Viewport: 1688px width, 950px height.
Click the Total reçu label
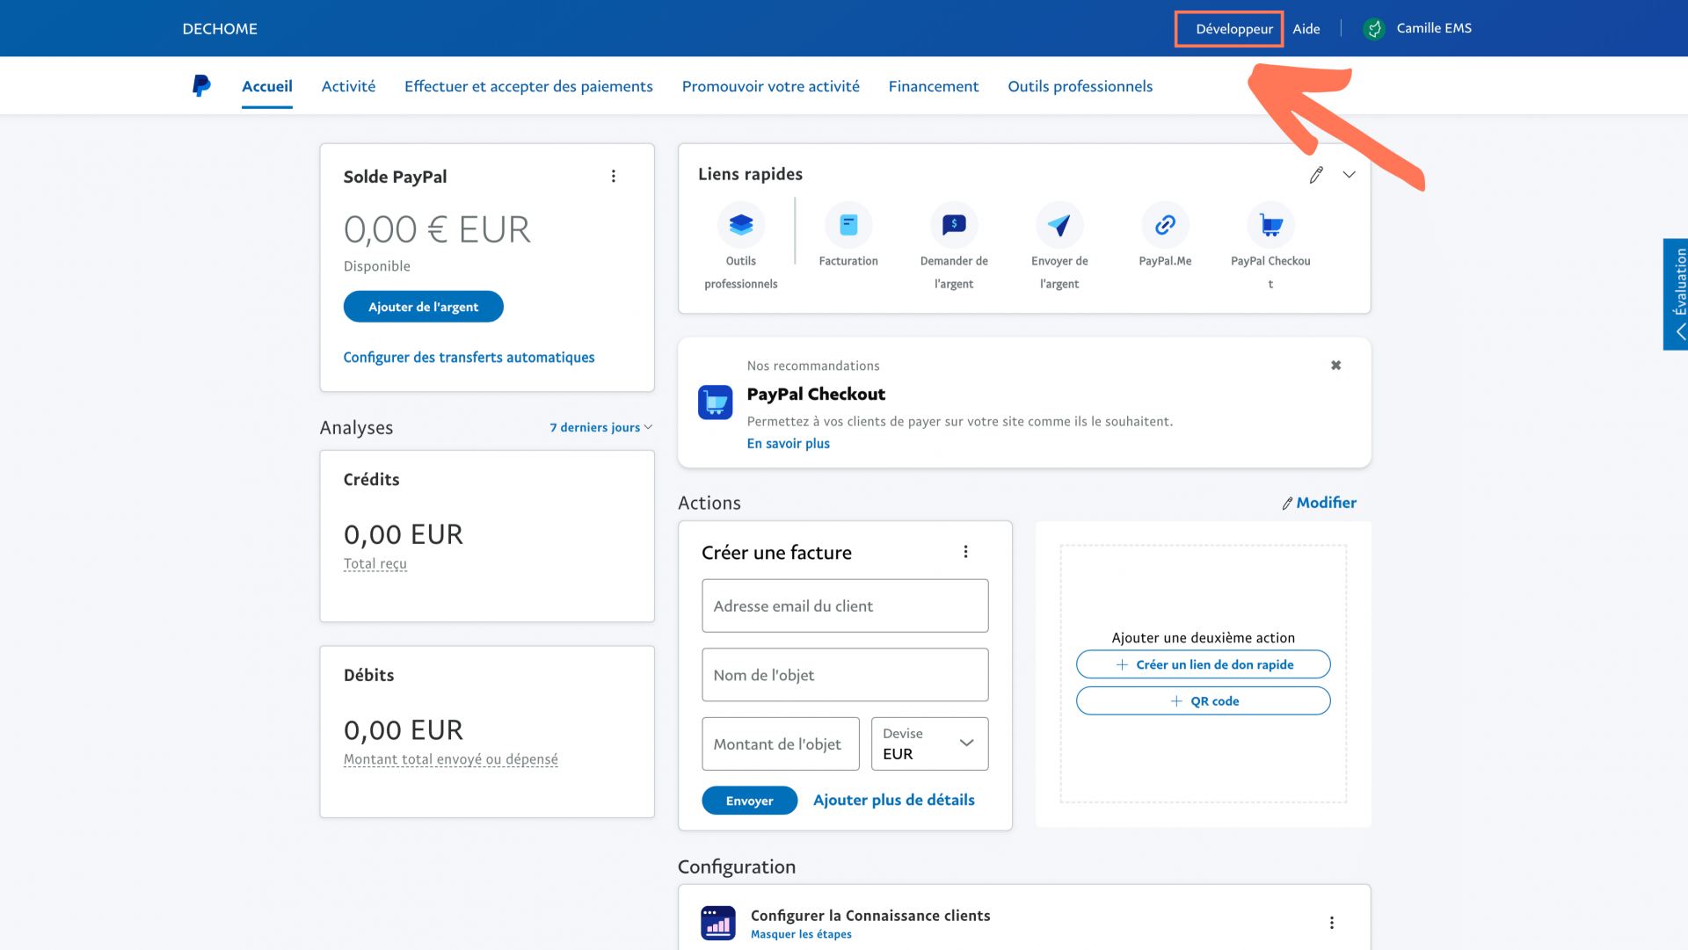coord(375,563)
